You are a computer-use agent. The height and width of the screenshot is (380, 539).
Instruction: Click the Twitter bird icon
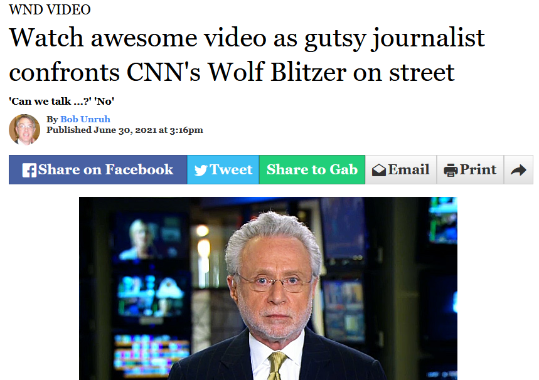[x=201, y=170]
